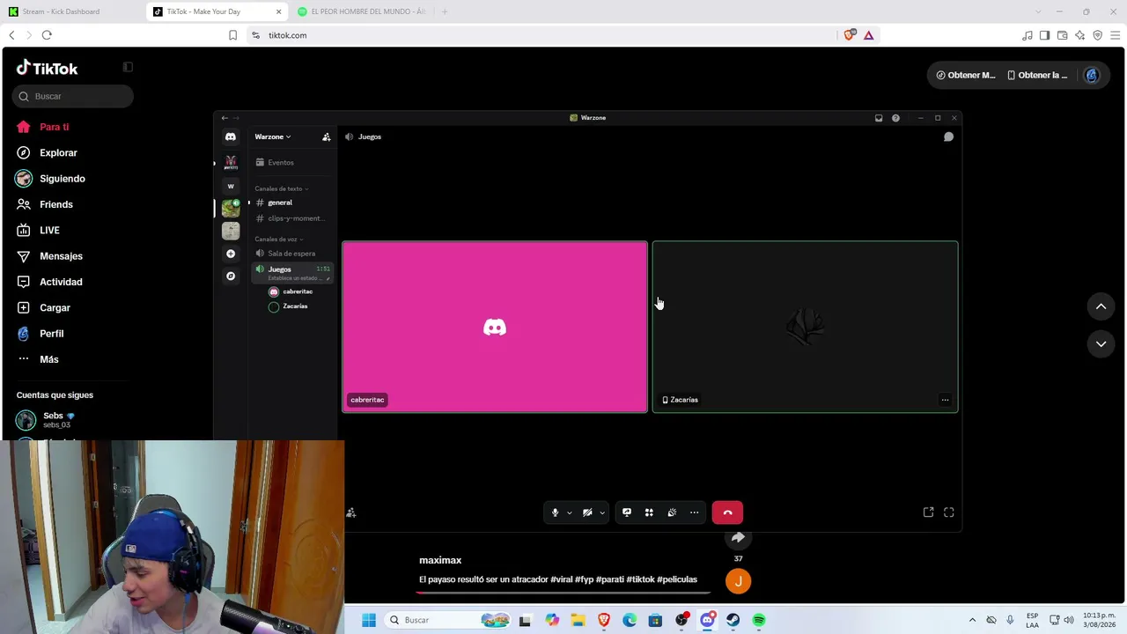Viewport: 1127px width, 634px height.
Task: Bookmark this page icon in address bar
Action: click(232, 35)
